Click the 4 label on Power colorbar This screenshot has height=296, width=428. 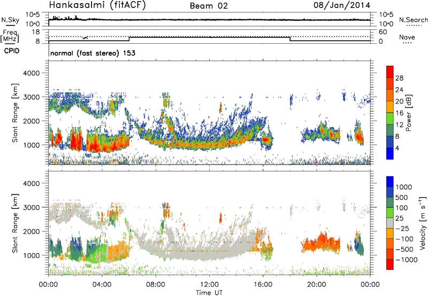tap(398, 149)
